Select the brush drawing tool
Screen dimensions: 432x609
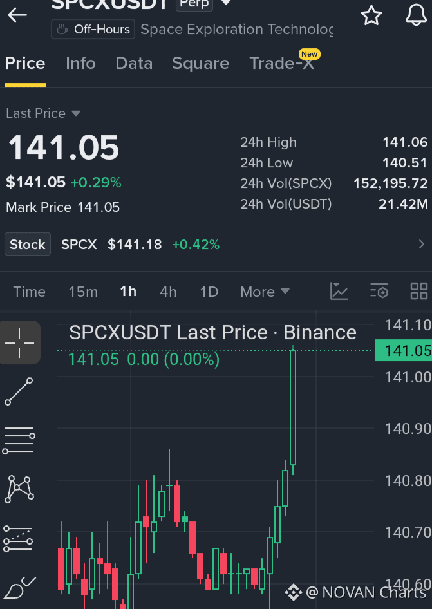[x=19, y=587]
